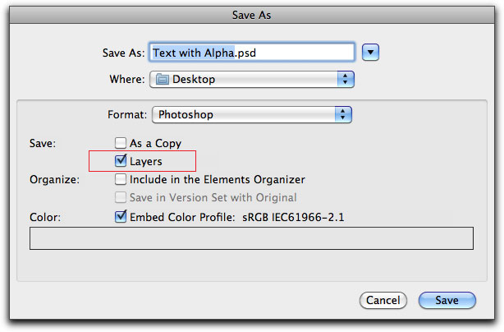Viewport: 504px width, 332px height.
Task: Click inside the Save As filename field
Action: point(252,52)
